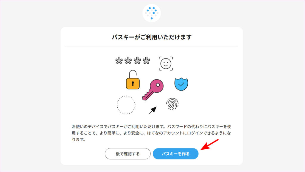The image size is (305, 172).
Task: Click the 後で確認する button
Action: coord(127,154)
